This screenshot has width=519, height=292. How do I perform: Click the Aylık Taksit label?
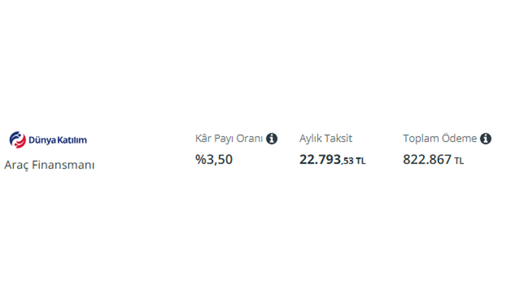click(326, 138)
